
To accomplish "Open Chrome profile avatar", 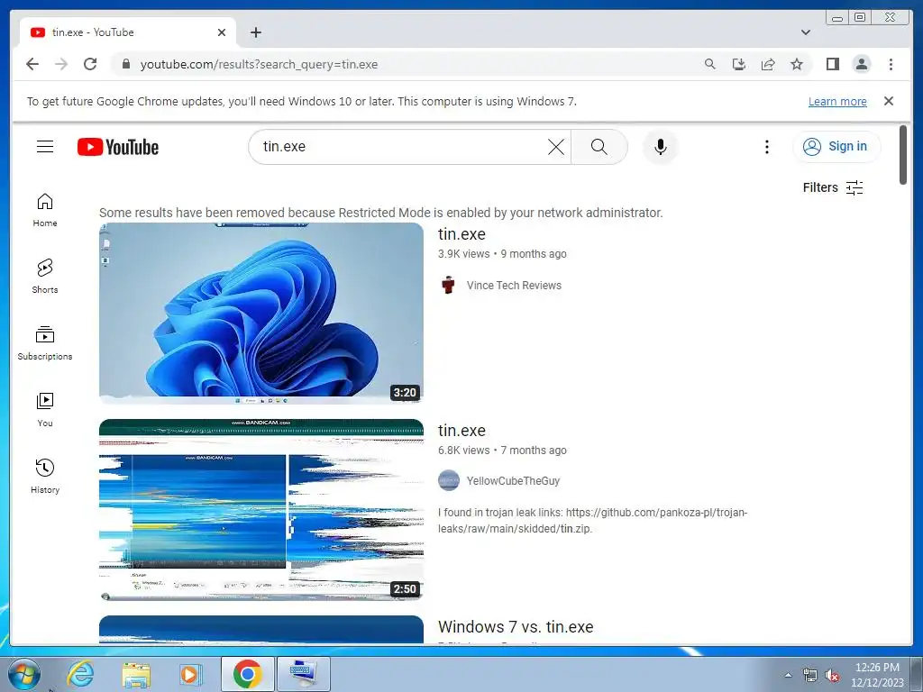I will pyautogui.click(x=862, y=64).
